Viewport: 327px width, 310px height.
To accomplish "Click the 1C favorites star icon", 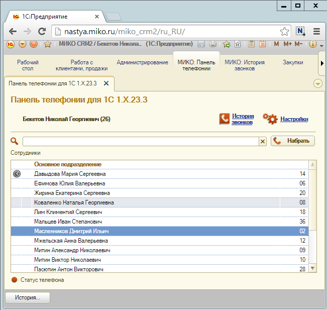I will (x=48, y=44).
